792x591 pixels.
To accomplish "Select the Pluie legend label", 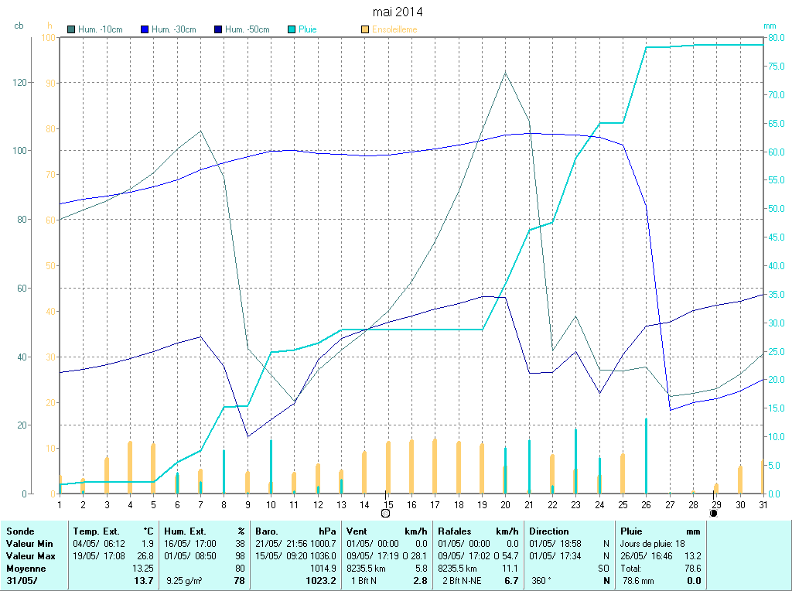I will tap(308, 29).
